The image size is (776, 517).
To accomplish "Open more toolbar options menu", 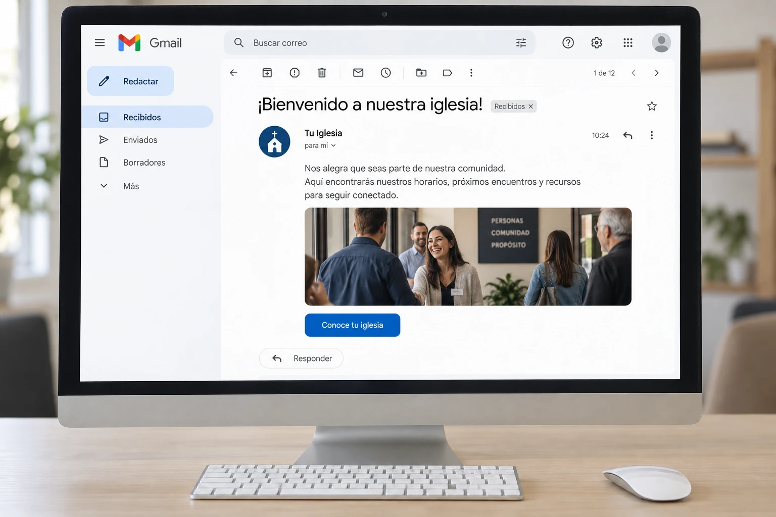I will pyautogui.click(x=471, y=73).
